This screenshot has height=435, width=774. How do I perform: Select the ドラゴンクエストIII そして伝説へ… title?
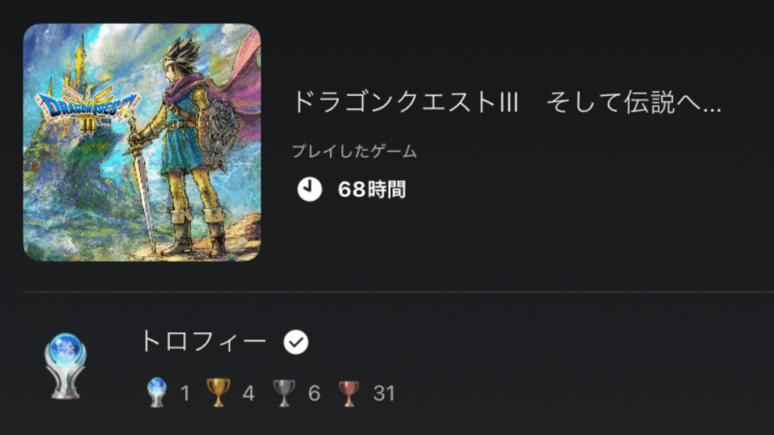pyautogui.click(x=506, y=103)
